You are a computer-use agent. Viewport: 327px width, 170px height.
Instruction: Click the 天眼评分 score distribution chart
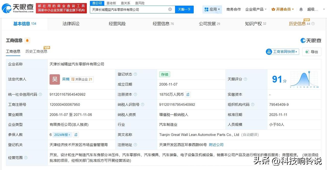(304, 79)
